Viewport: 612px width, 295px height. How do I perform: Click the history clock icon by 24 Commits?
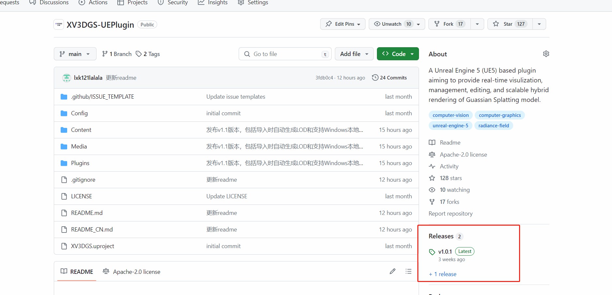pos(375,77)
